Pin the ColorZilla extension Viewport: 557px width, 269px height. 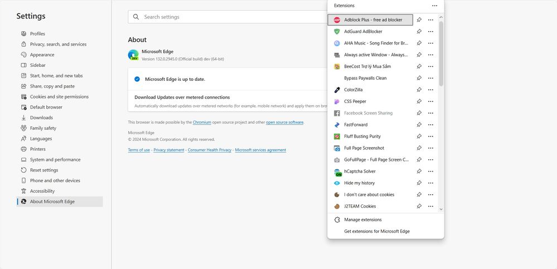click(419, 90)
